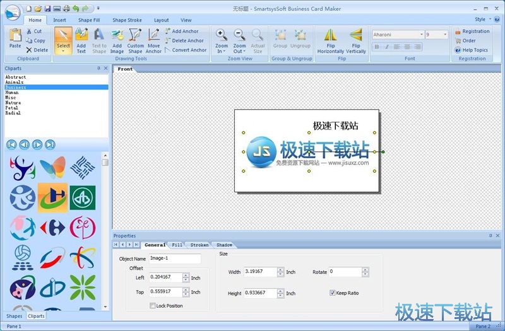Screen dimensions: 505x331
Task: Click the Zoom Out magnifier
Action: (239, 35)
